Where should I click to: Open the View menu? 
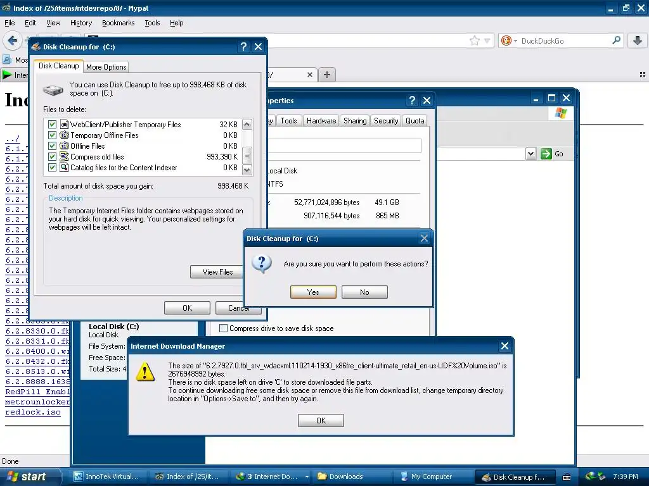[x=53, y=23]
